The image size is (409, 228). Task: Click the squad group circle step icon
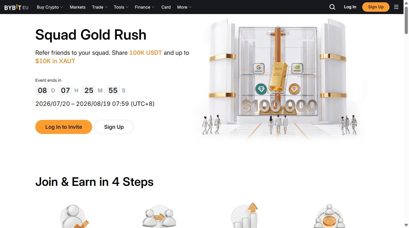point(329,216)
